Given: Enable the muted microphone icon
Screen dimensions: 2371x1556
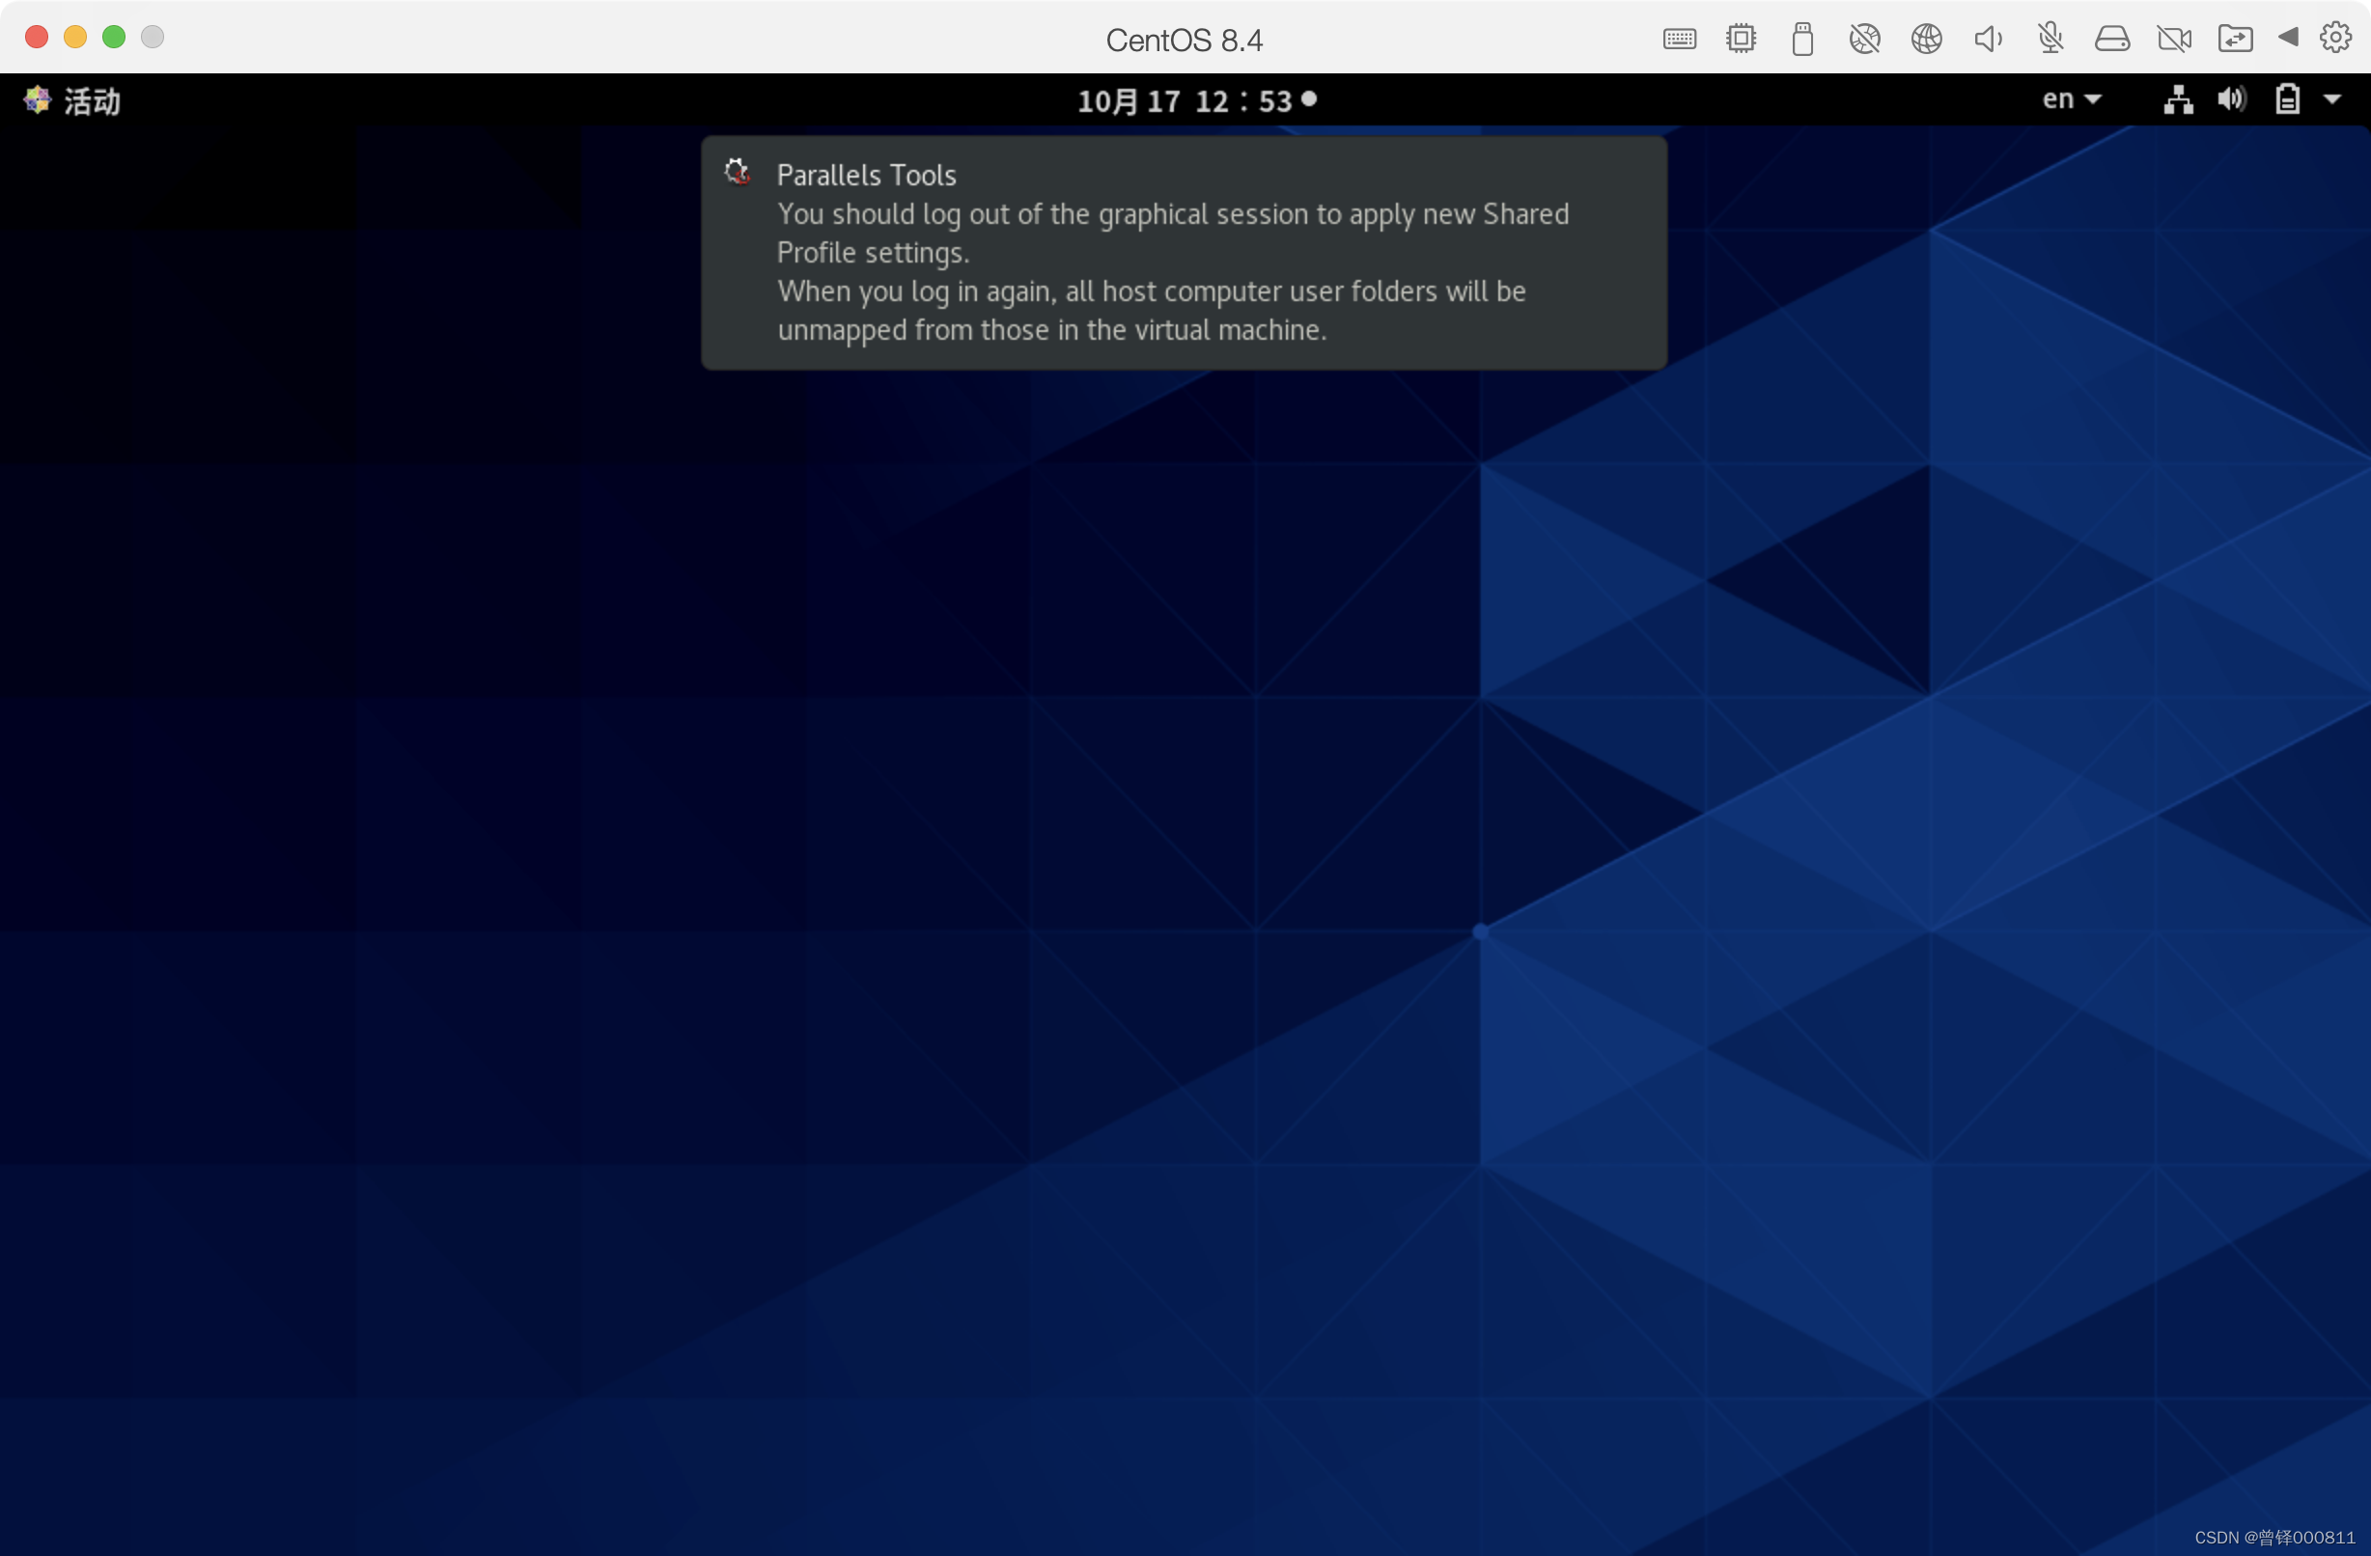Looking at the screenshot, I should pyautogui.click(x=2050, y=39).
